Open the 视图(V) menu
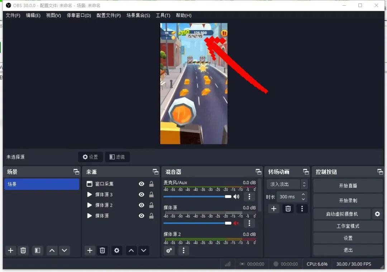 [53, 15]
